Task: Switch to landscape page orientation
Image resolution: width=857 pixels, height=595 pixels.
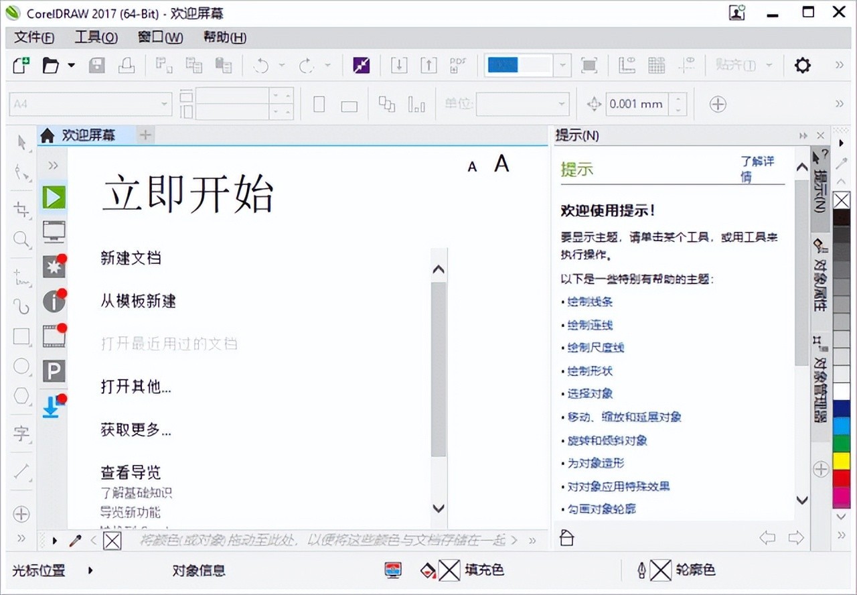Action: tap(349, 105)
